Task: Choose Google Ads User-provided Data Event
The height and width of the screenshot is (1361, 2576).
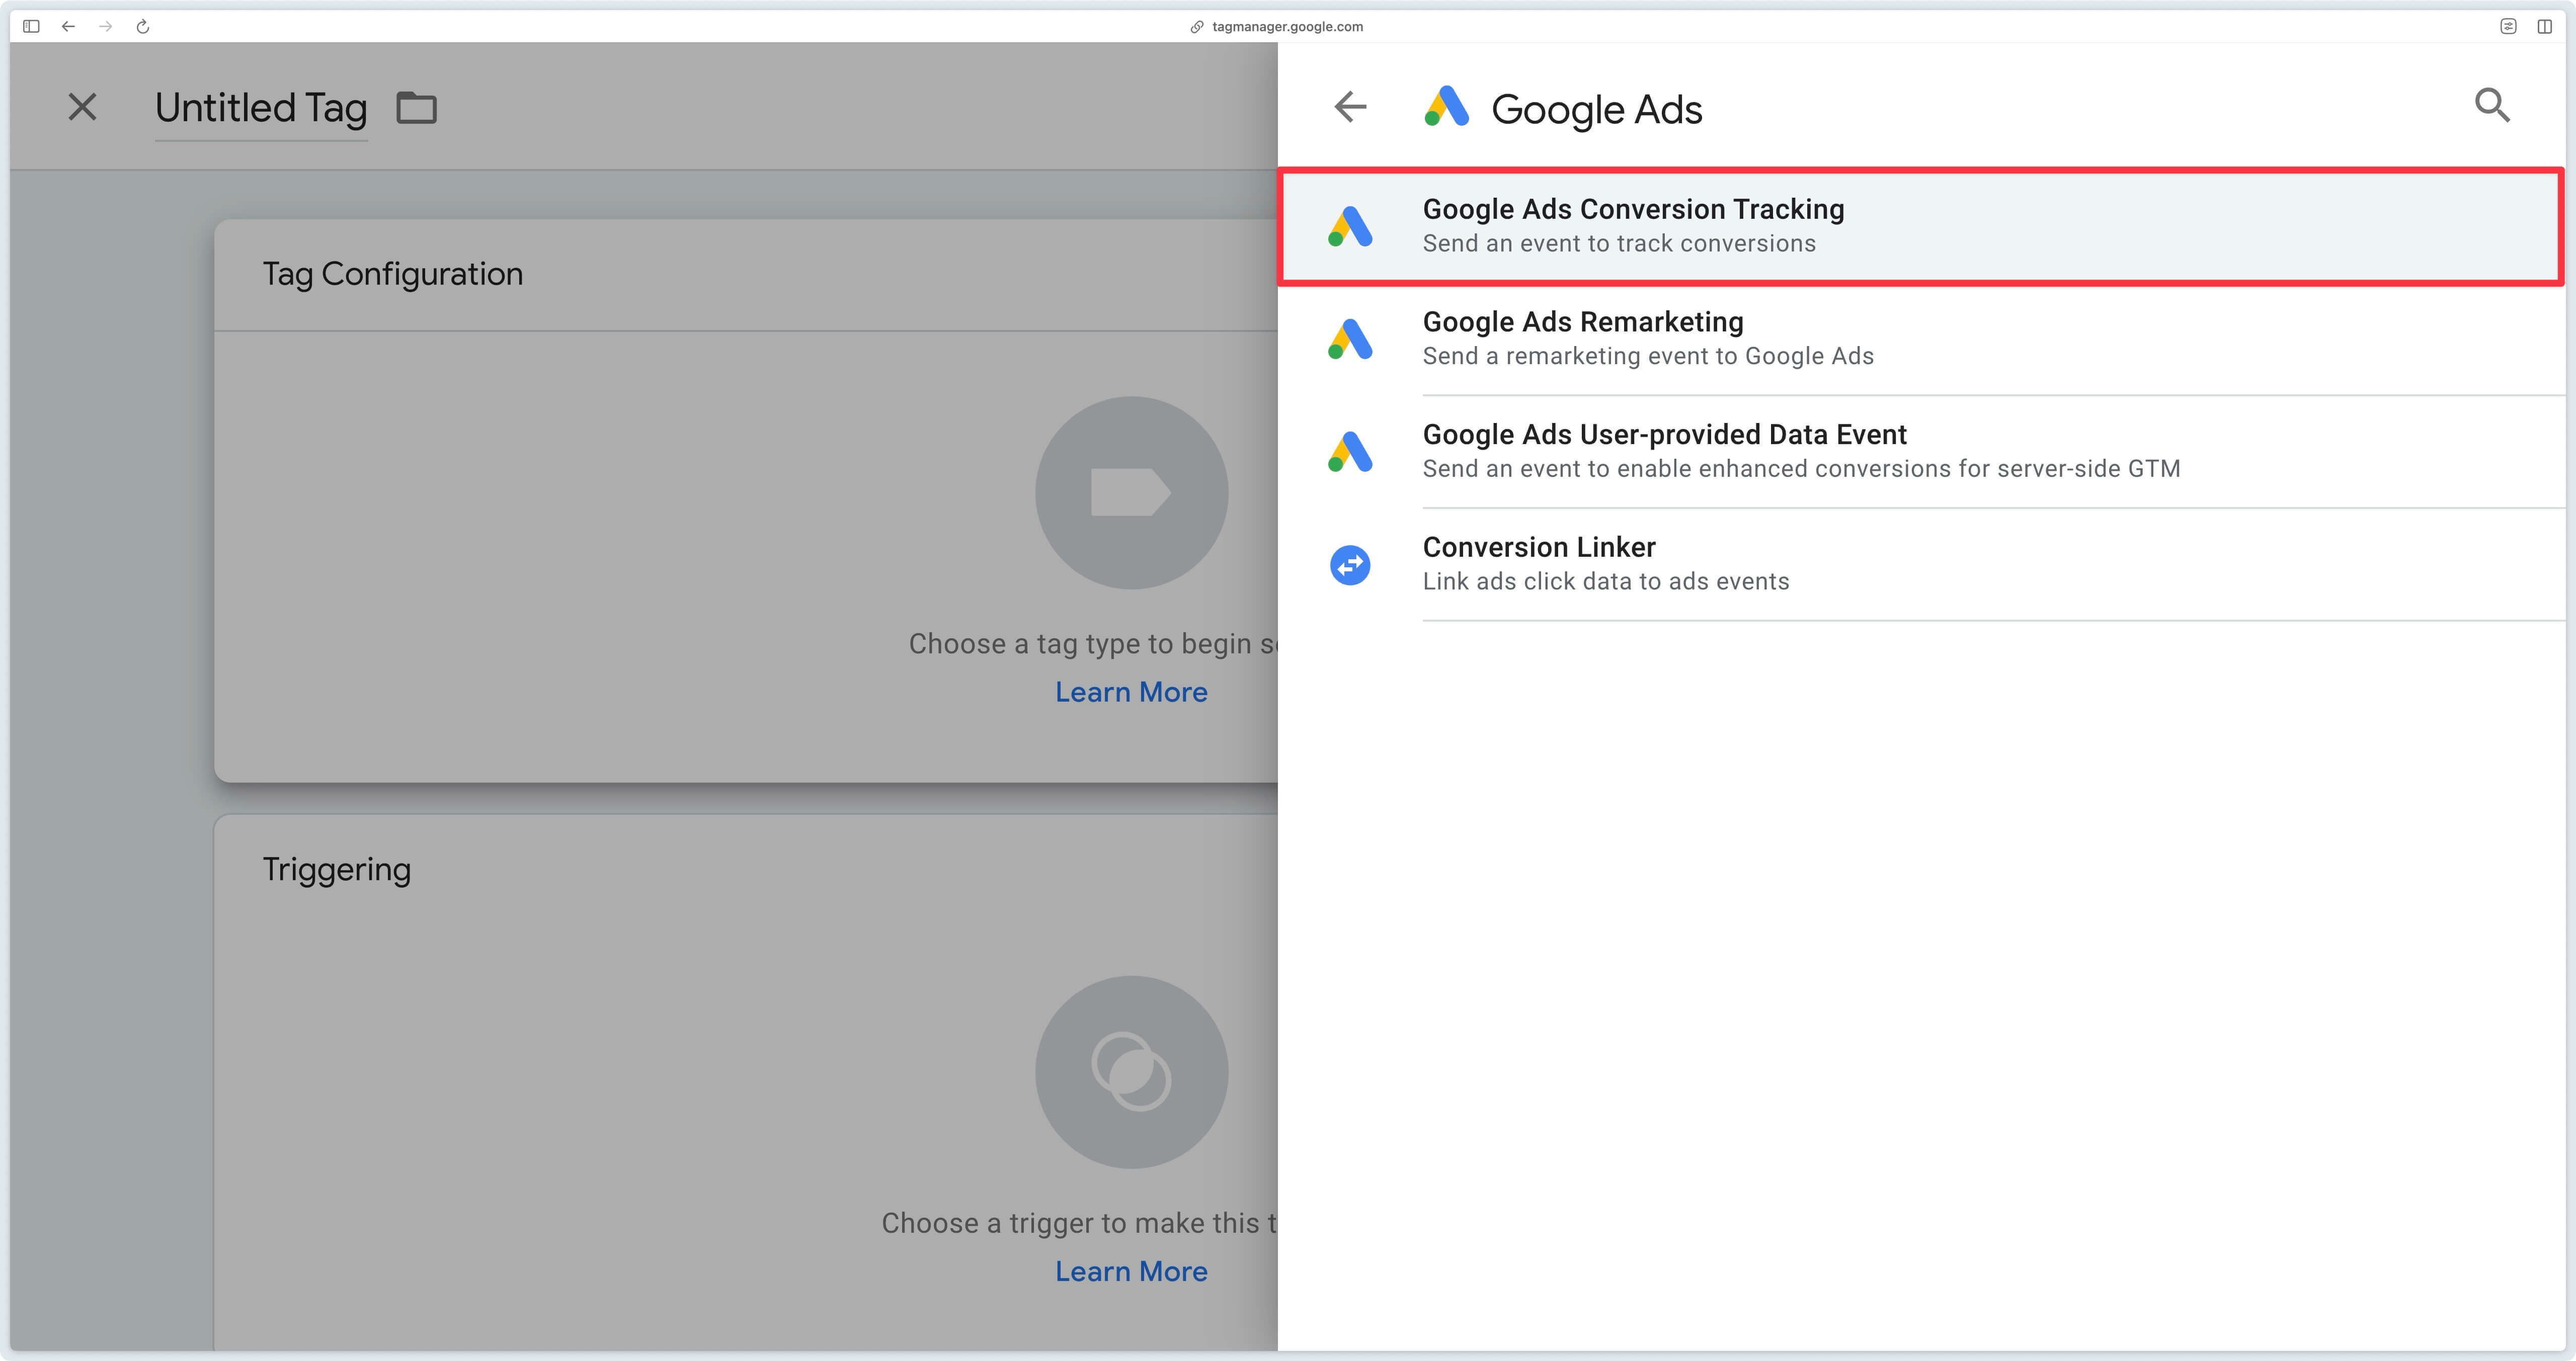Action: (1921, 452)
